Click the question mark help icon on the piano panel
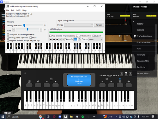This screenshot has width=158, height=119. (x=122, y=73)
